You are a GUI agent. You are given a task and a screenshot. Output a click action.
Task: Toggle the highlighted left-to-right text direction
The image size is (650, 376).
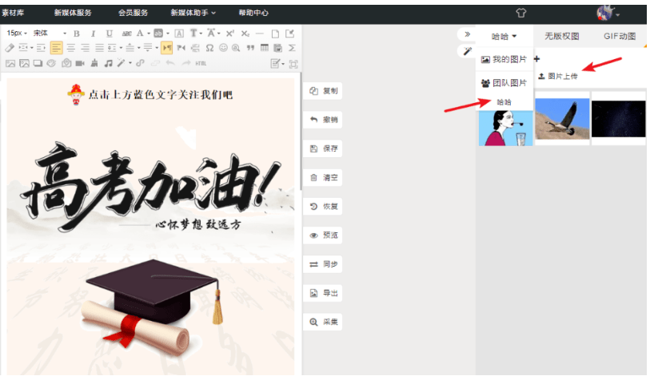[x=167, y=48]
